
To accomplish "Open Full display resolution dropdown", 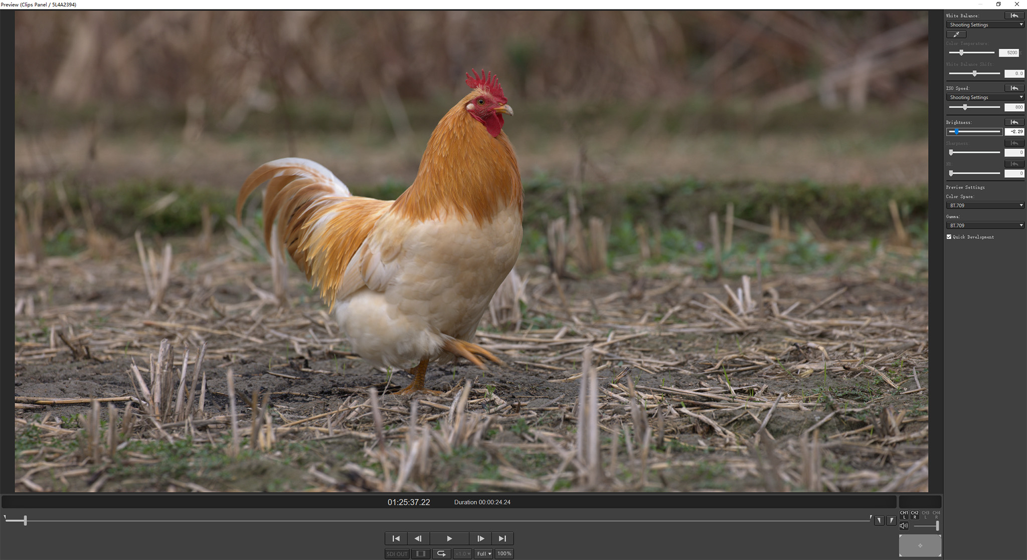I will pyautogui.click(x=484, y=553).
